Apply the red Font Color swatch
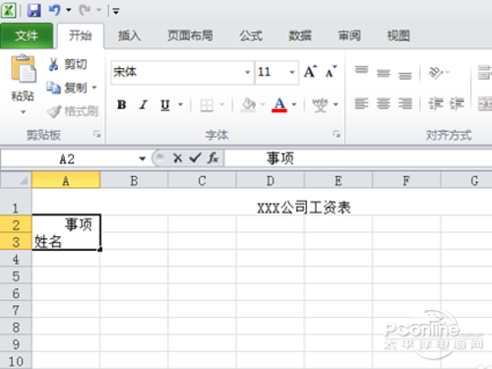This screenshot has height=369, width=492. 279,104
